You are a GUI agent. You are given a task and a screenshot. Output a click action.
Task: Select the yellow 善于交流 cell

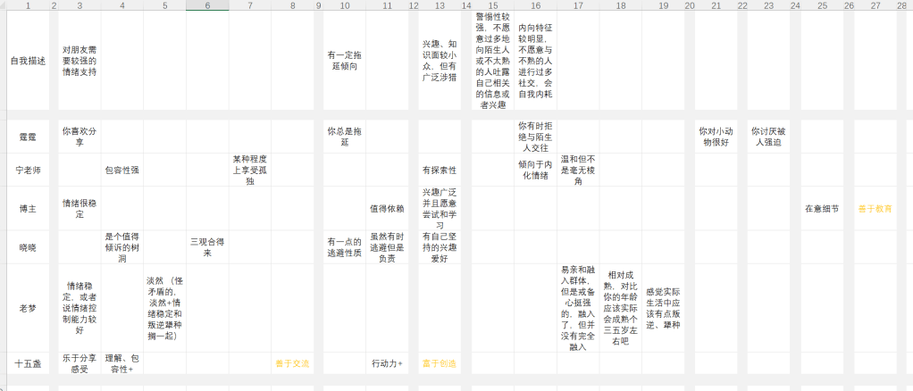tap(292, 363)
